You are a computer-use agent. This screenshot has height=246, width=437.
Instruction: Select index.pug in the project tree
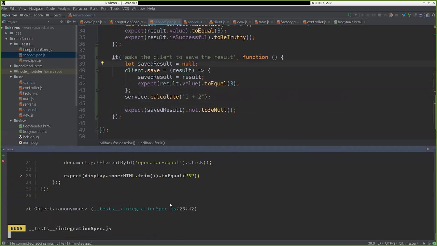(31, 137)
